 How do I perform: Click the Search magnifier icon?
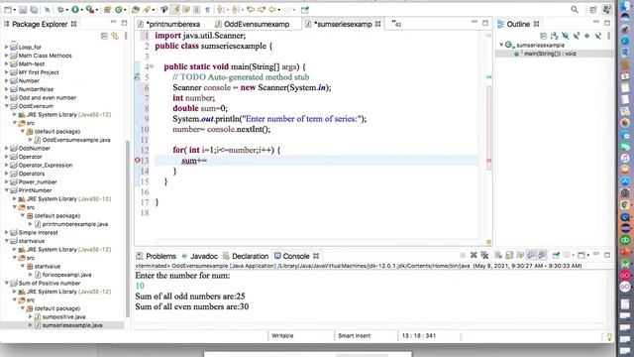(575, 9)
